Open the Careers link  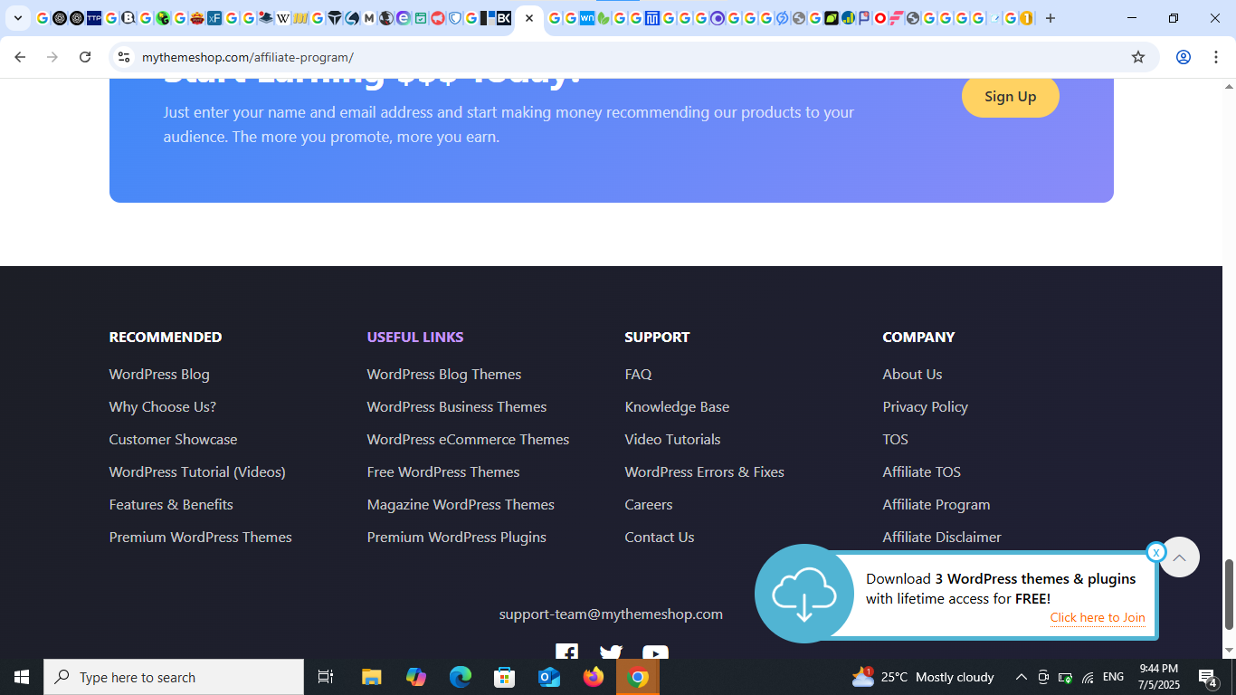(649, 504)
